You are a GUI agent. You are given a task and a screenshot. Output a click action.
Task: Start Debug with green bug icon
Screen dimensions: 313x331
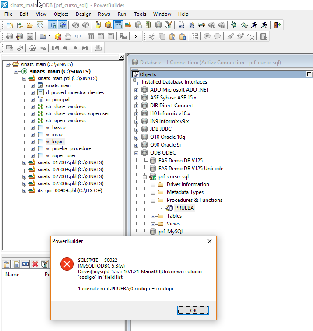tap(234, 25)
